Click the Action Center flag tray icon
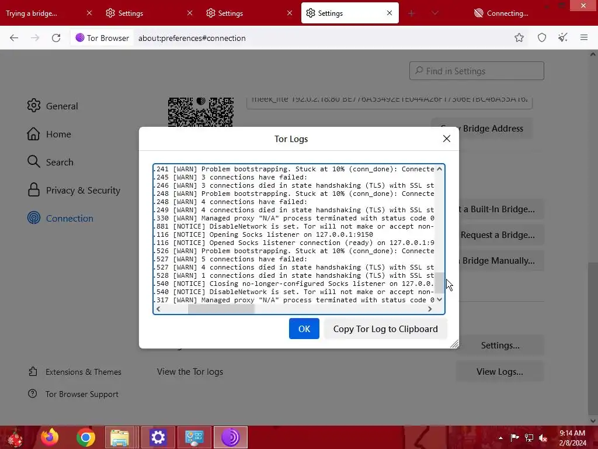The image size is (598, 449). point(515,438)
